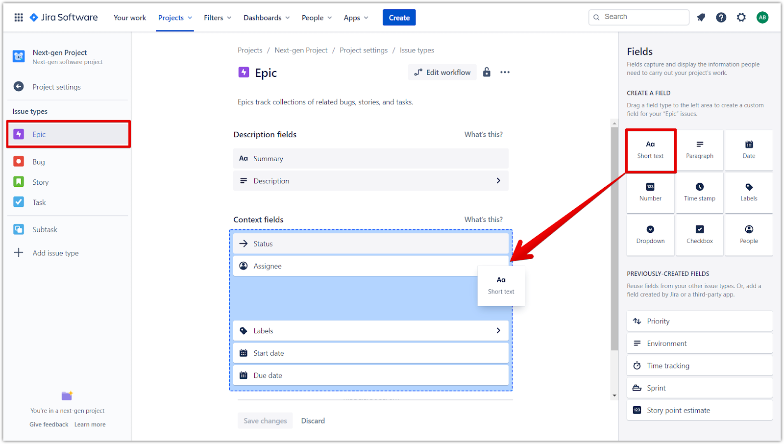Open Your work in top navigation

tap(130, 18)
